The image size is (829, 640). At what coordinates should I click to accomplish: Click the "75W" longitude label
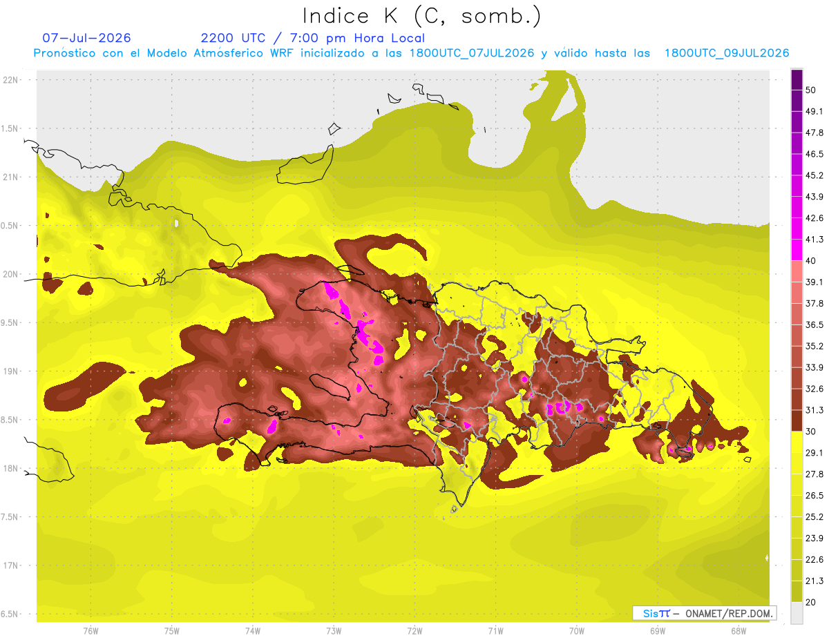tap(172, 630)
